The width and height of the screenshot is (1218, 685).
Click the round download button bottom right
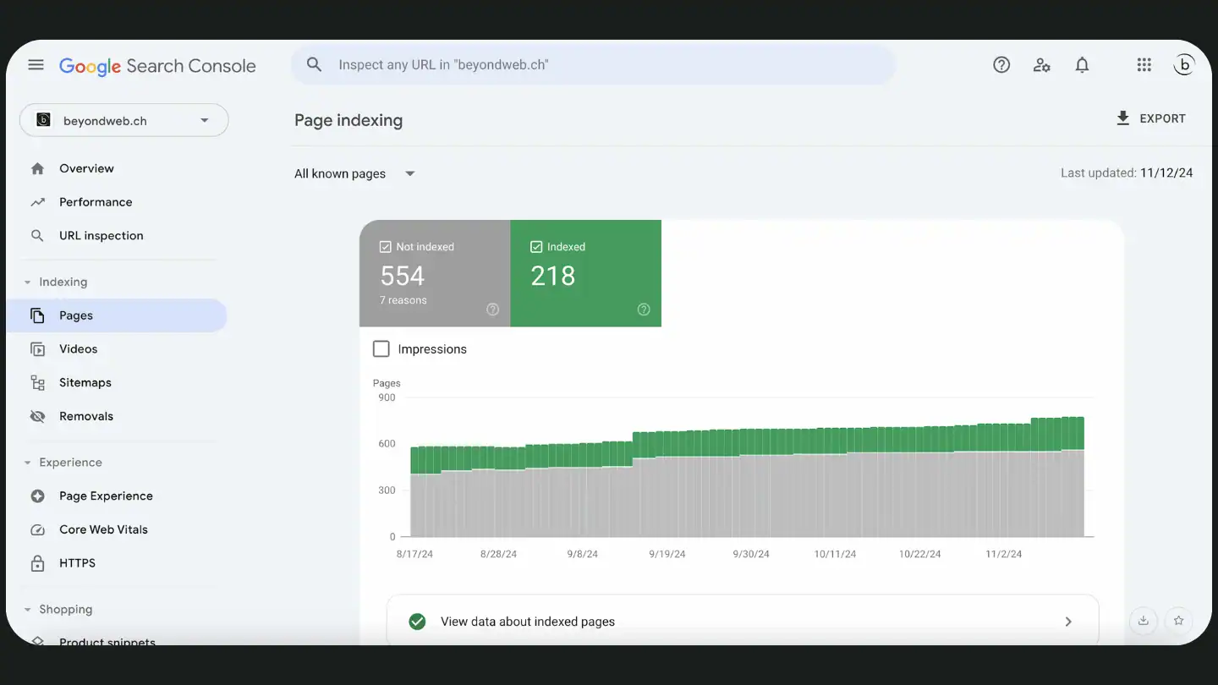[1144, 621]
